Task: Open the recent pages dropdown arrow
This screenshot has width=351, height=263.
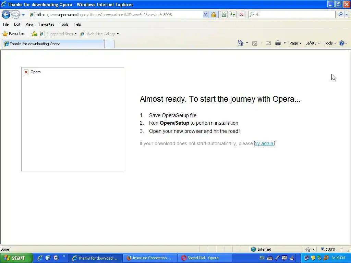Action: click(23, 15)
